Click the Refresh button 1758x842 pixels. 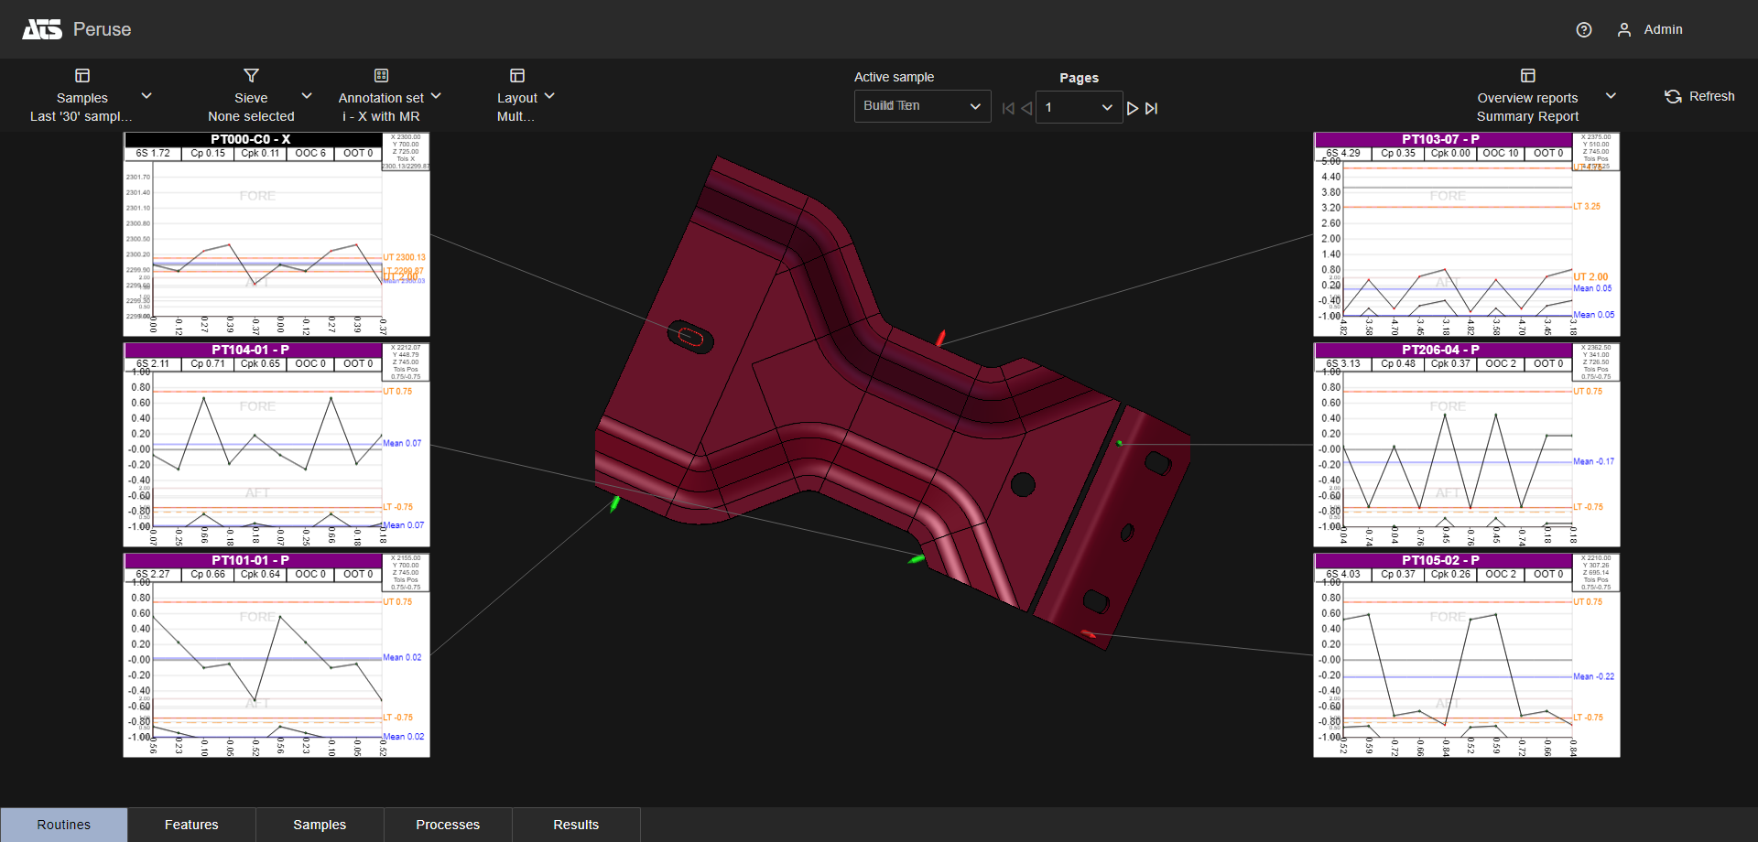pyautogui.click(x=1699, y=96)
